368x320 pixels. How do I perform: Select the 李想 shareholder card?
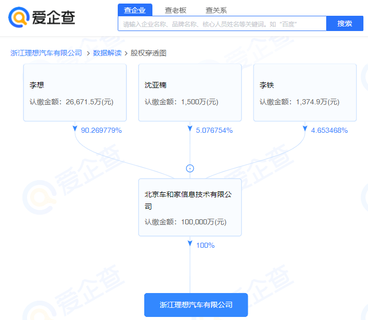point(75,93)
